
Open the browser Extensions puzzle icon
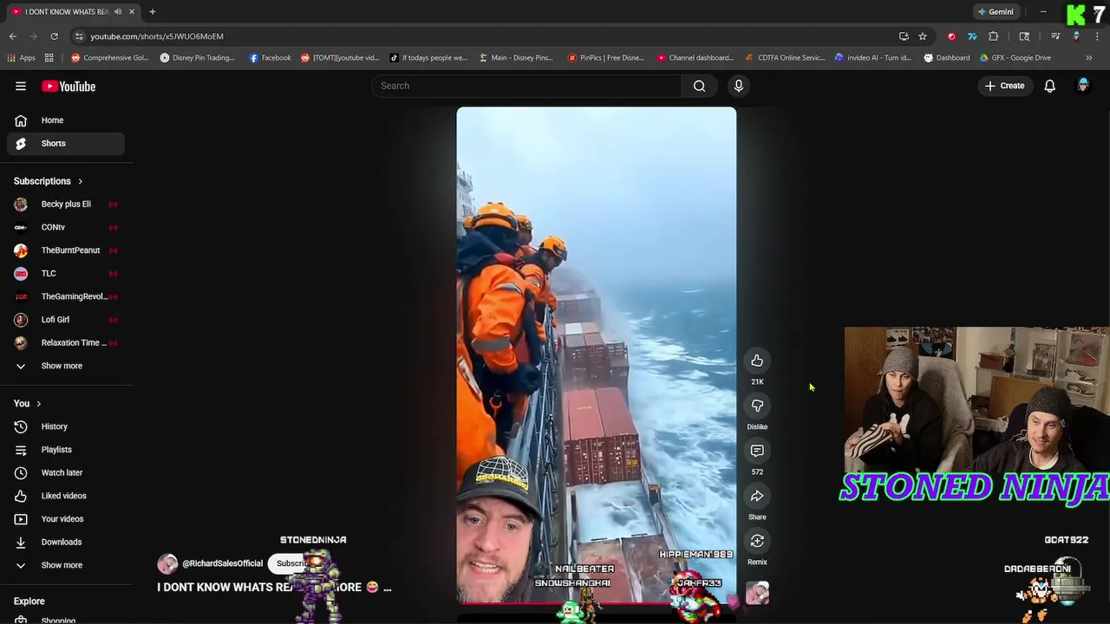993,36
